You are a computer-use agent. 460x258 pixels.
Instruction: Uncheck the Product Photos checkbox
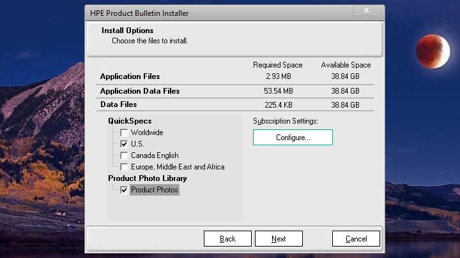coord(124,190)
